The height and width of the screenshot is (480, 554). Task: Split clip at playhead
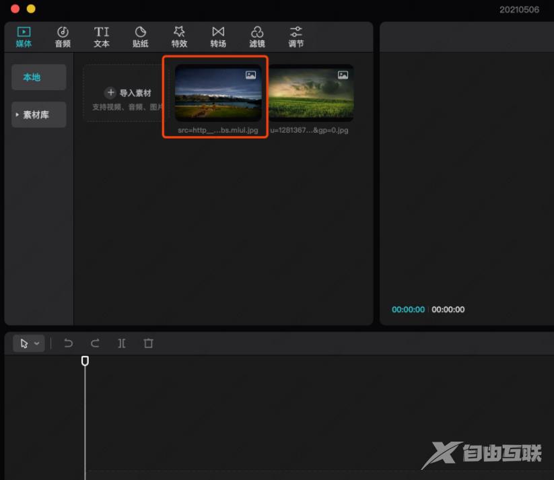[x=122, y=343]
